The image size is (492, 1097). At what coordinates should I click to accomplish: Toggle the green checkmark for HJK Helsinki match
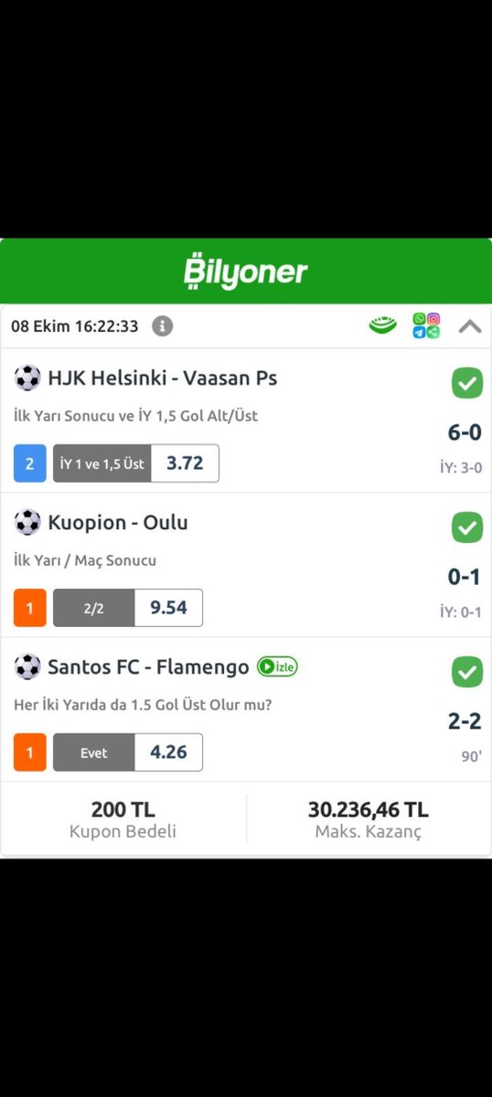[467, 383]
